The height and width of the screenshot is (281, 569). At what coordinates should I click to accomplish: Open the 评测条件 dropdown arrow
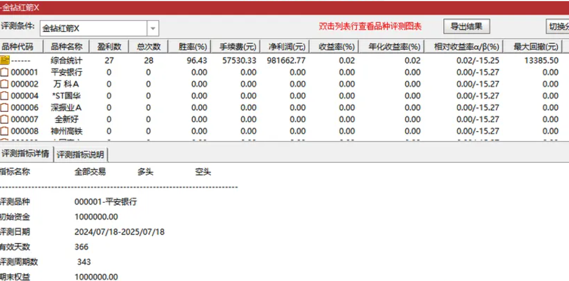[x=153, y=28]
